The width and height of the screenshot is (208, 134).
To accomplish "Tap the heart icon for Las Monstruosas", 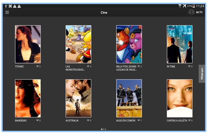I will (88, 66).
